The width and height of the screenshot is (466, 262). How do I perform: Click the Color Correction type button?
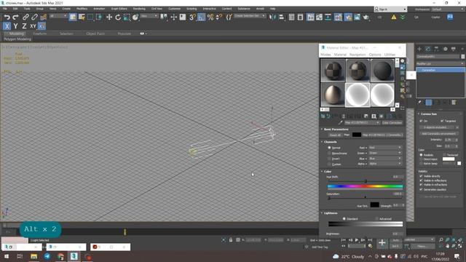coord(392,123)
